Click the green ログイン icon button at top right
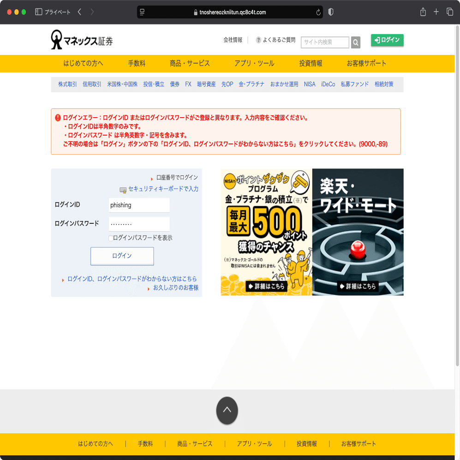Screen dimensions: 460x460 (x=387, y=40)
